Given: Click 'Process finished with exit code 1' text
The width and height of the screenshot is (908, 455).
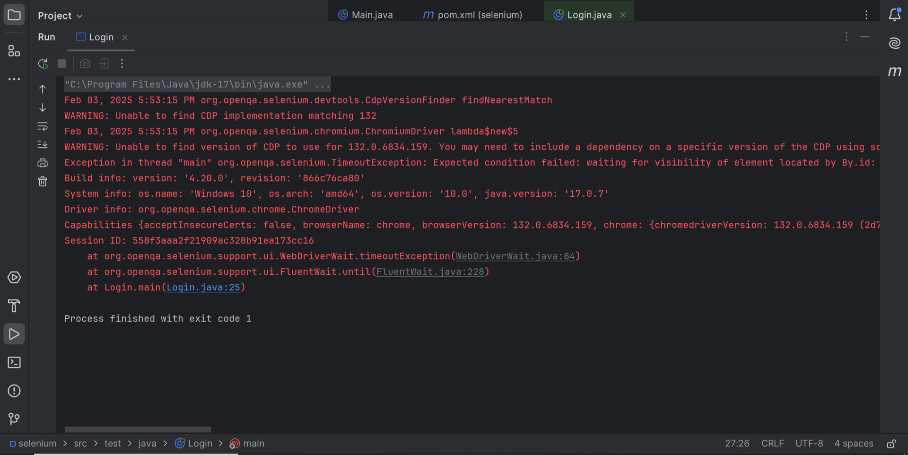Looking at the screenshot, I should click(x=158, y=318).
